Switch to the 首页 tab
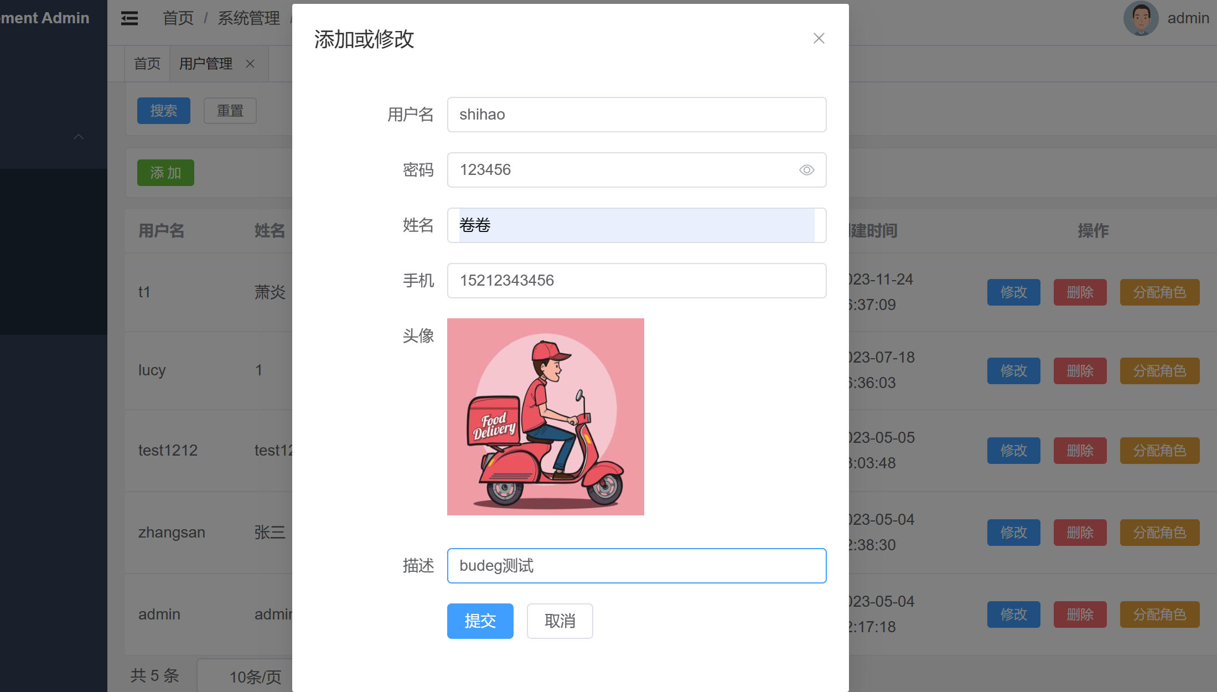Image resolution: width=1217 pixels, height=692 pixels. point(147,64)
